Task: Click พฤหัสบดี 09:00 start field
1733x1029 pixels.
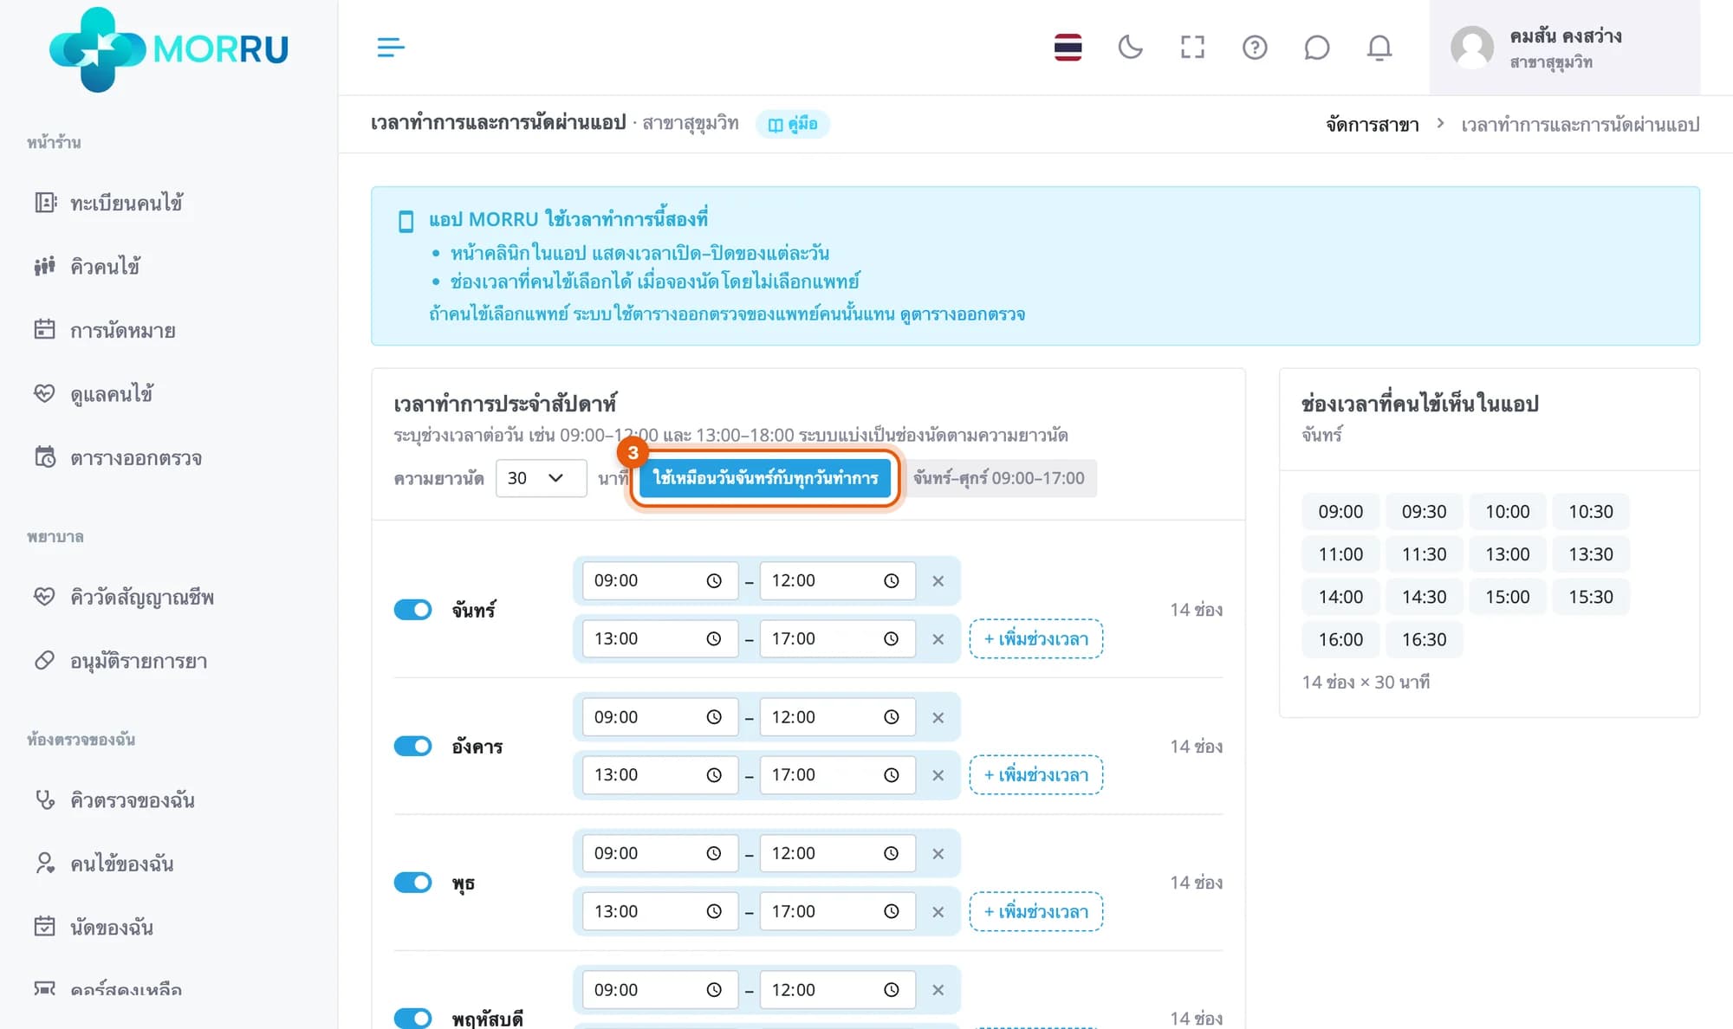Action: [659, 990]
